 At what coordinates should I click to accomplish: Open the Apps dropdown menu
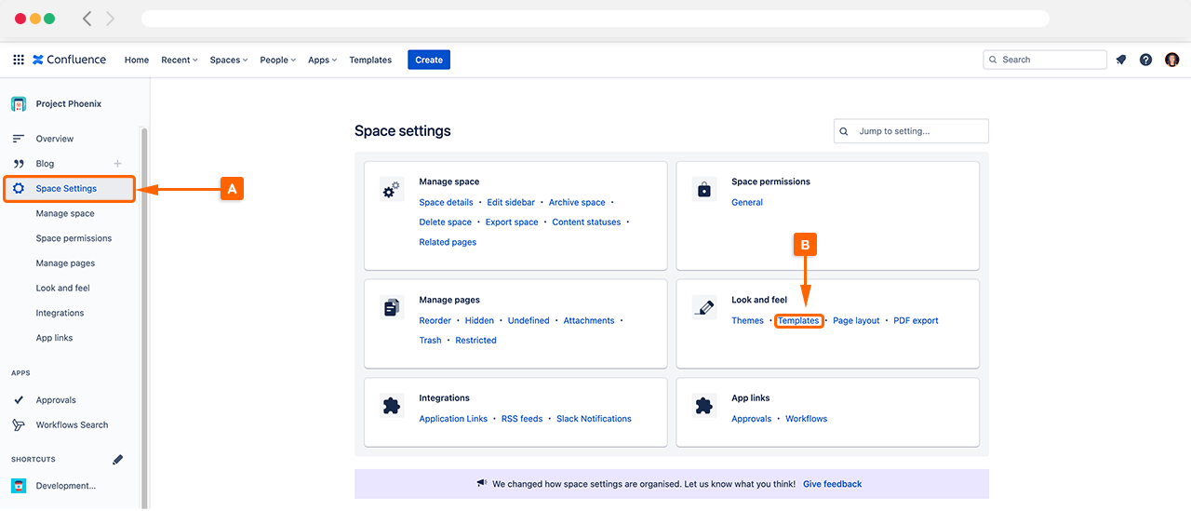[x=322, y=60]
